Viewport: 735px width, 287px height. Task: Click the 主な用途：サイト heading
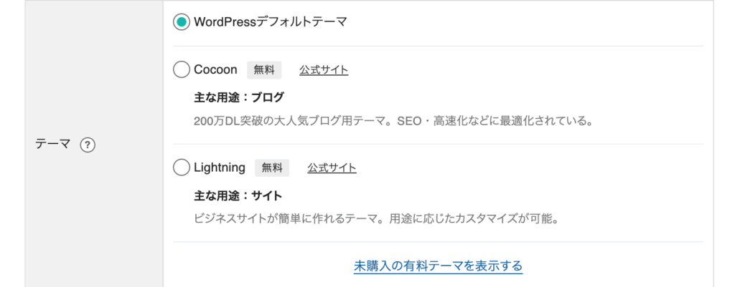pos(238,195)
